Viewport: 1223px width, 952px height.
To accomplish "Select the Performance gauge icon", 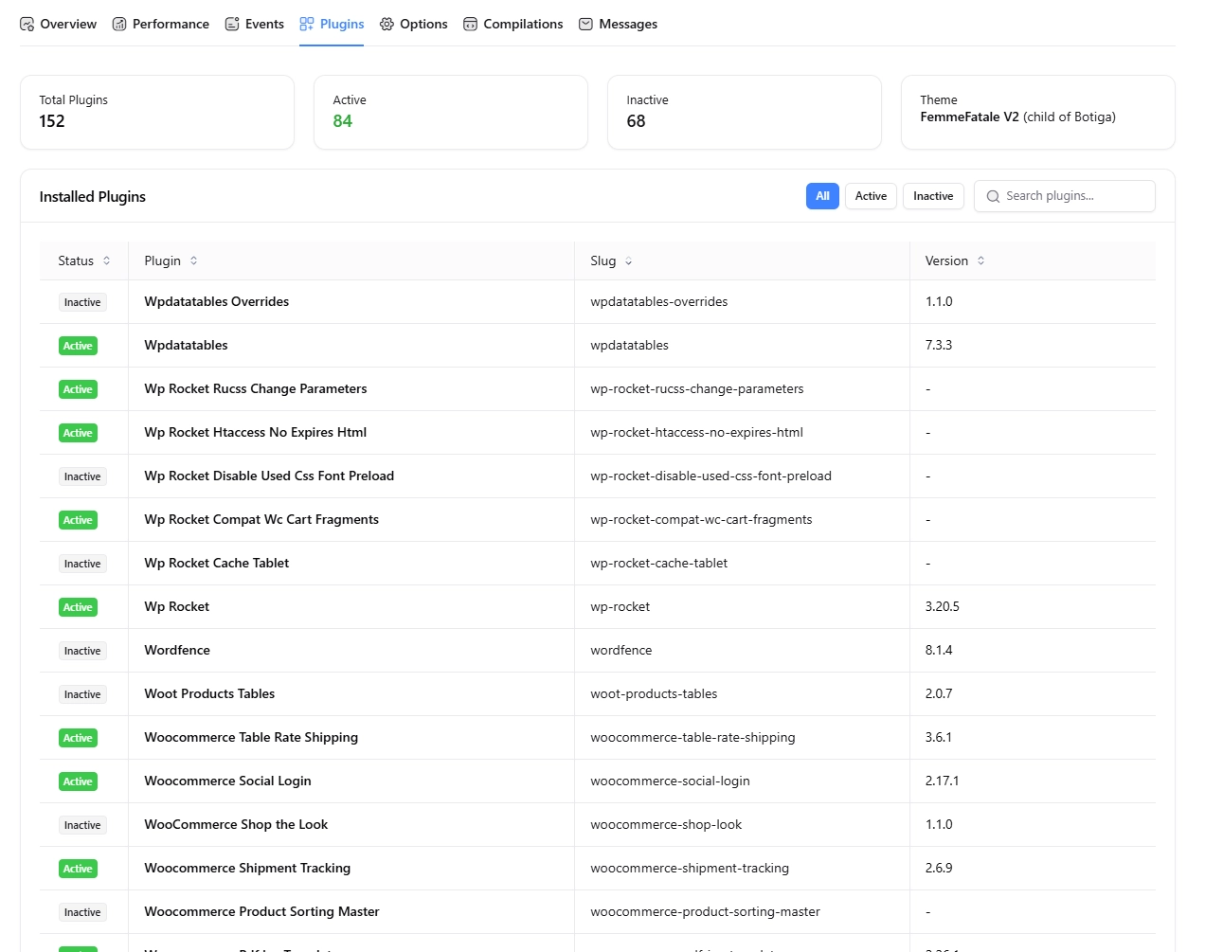I will (x=117, y=23).
